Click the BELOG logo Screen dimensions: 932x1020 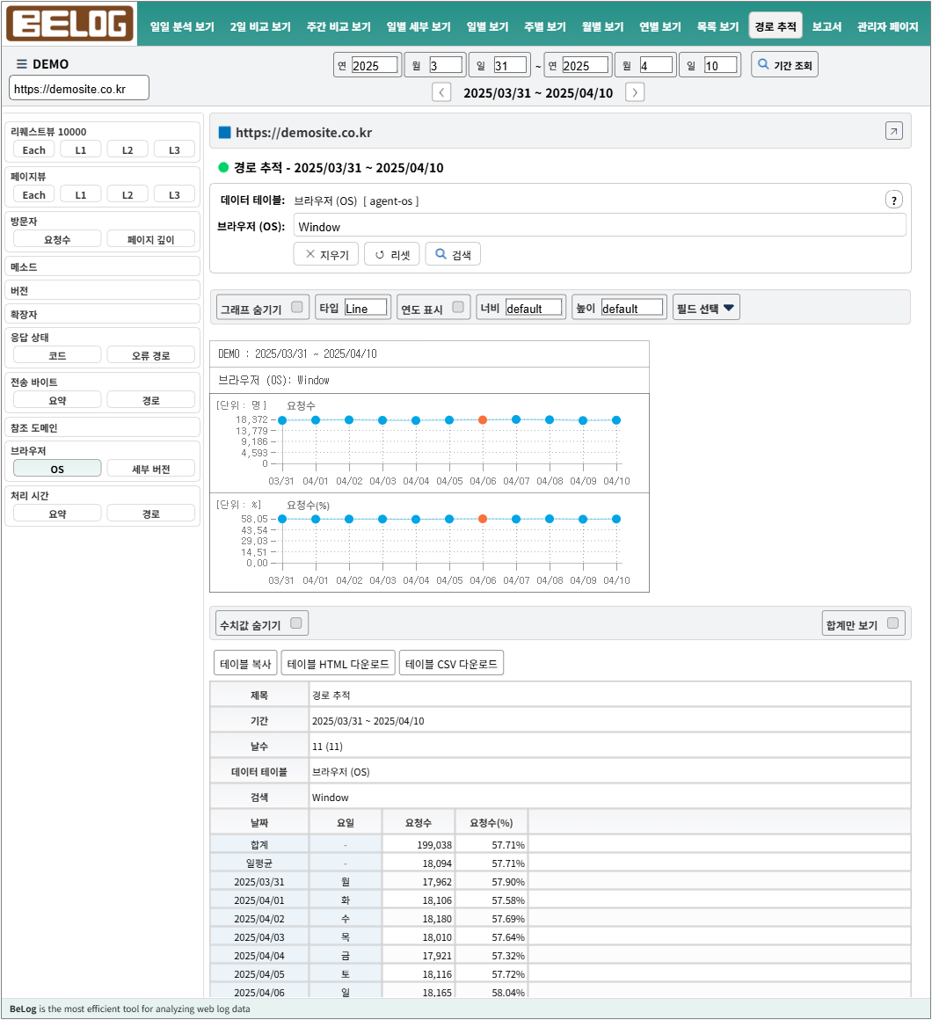[x=69, y=24]
